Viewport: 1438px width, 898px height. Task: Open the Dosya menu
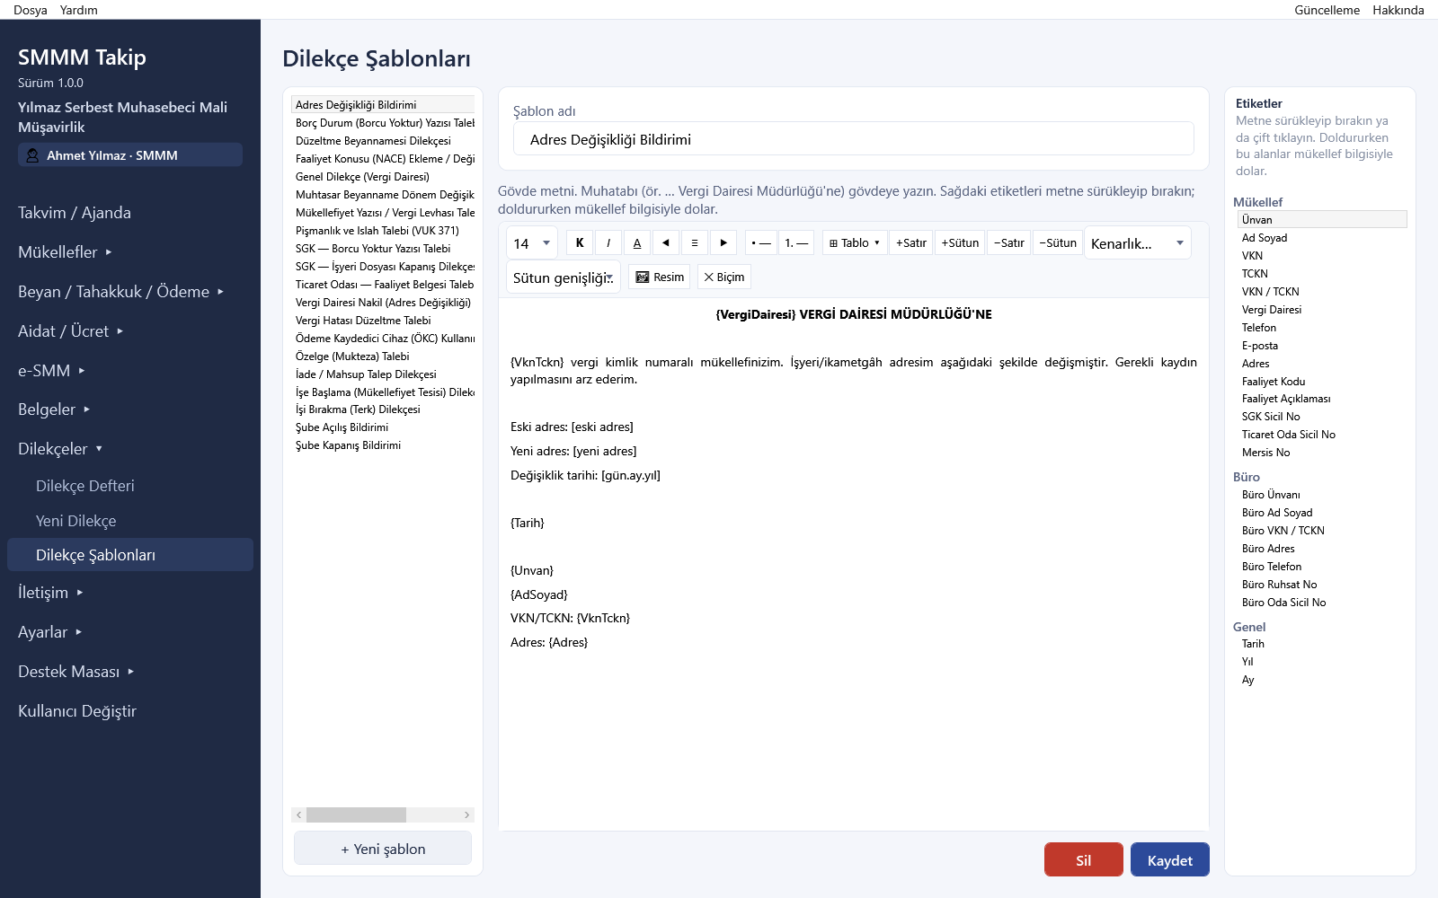coord(31,10)
